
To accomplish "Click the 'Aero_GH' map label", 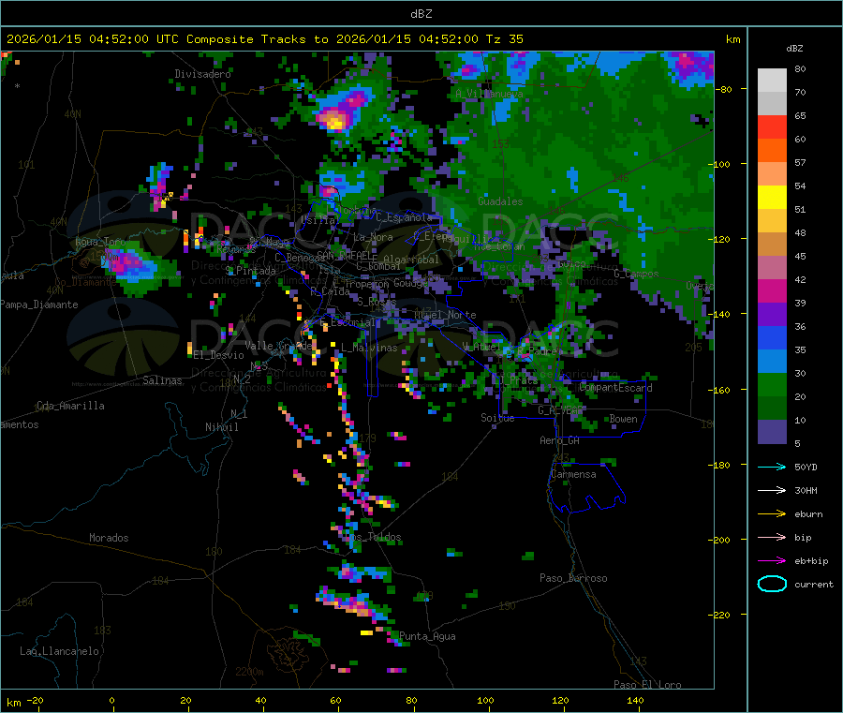I will 559,441.
